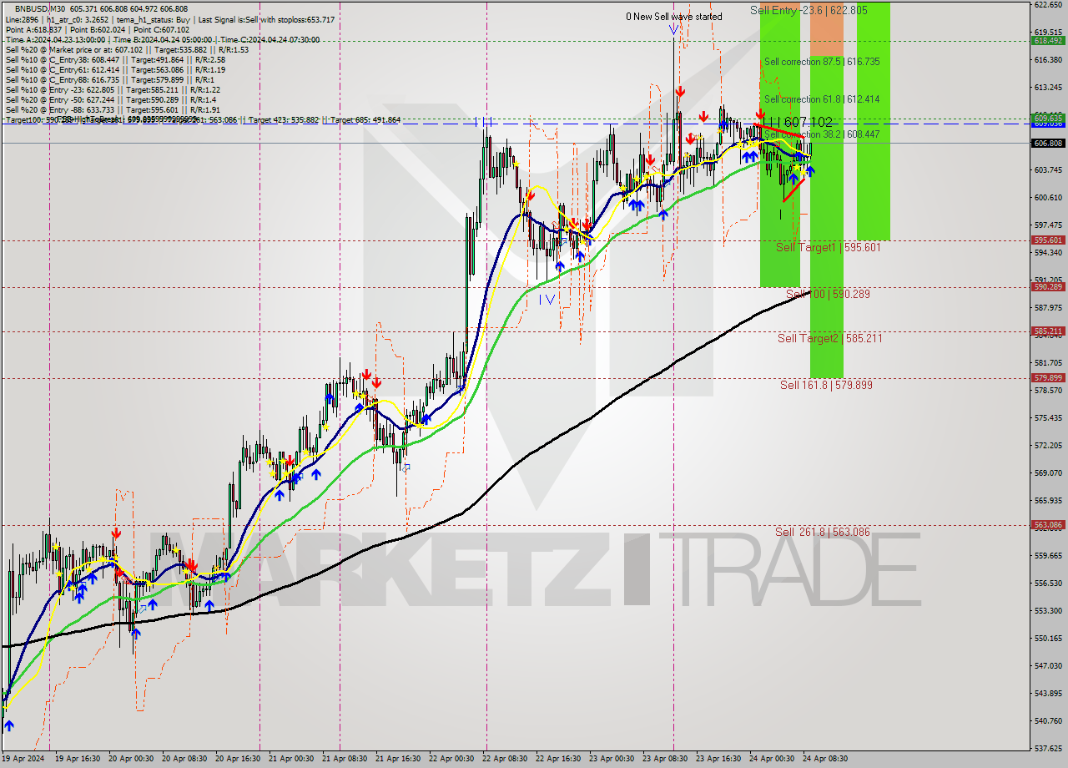Viewport: 1068px width, 768px height.
Task: Click the red 590.289 price axis tag
Action: point(1048,287)
